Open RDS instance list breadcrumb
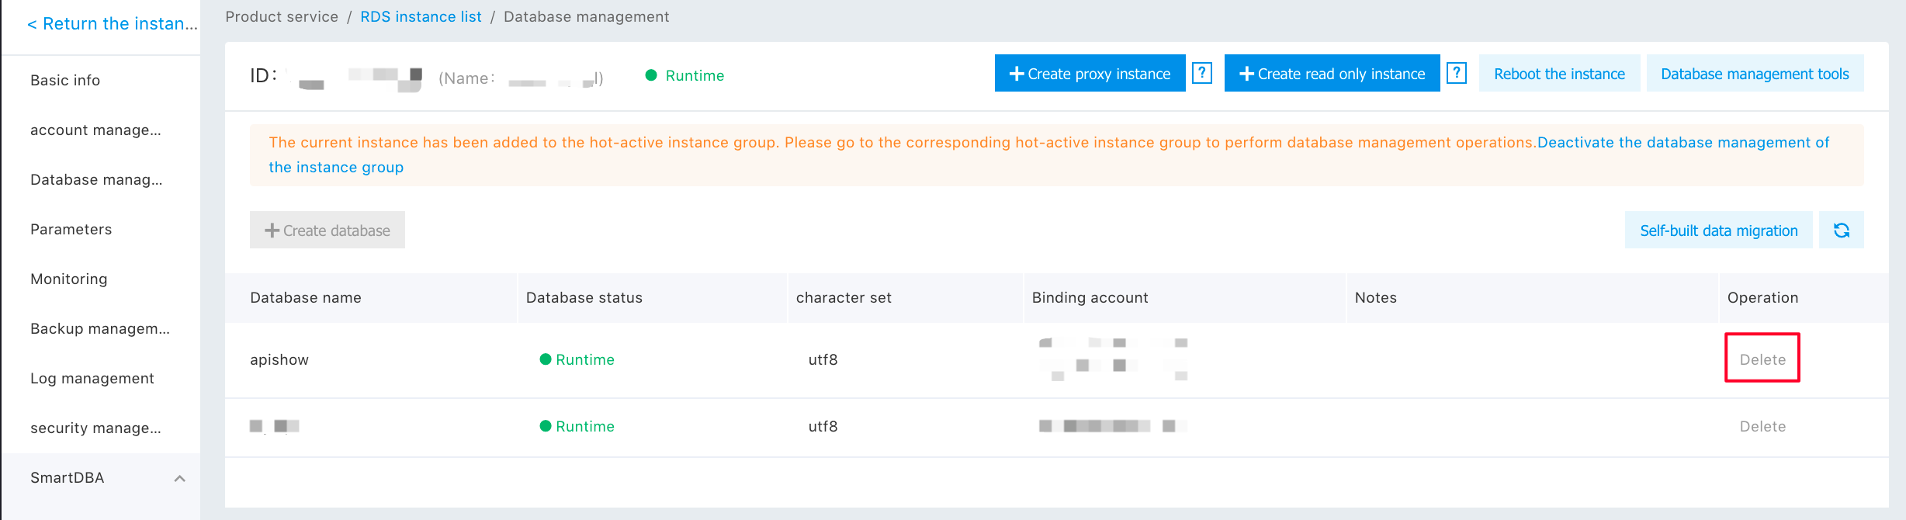This screenshot has height=520, width=1906. [421, 17]
